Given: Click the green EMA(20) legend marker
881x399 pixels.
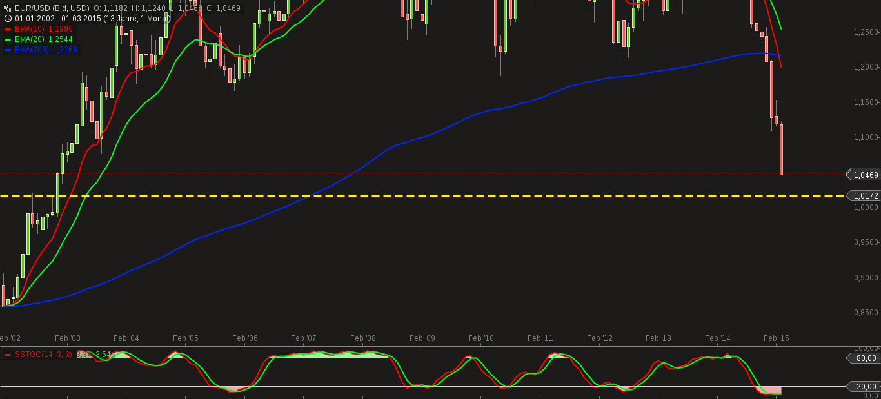Looking at the screenshot, I should (x=8, y=39).
